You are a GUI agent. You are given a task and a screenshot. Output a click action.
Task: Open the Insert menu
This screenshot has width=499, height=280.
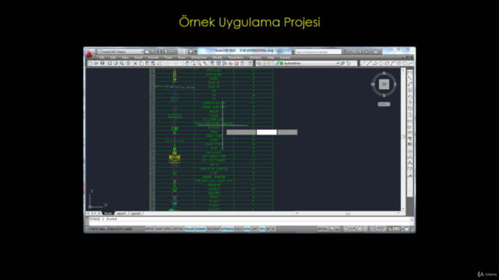(x=138, y=58)
